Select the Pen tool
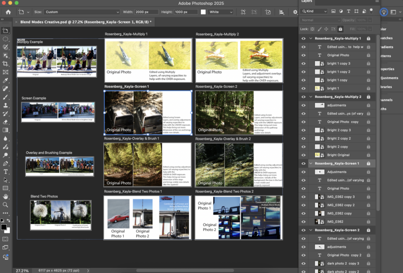Image resolution: width=403 pixels, height=273 pixels. pyautogui.click(x=5, y=163)
